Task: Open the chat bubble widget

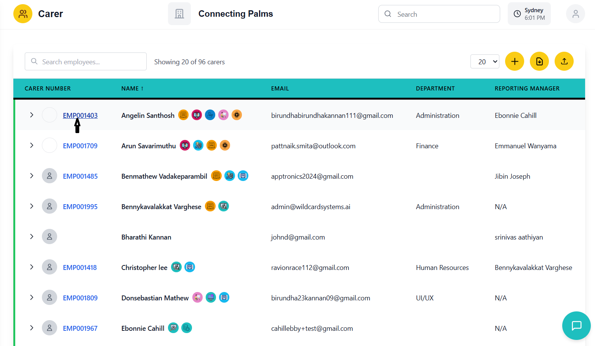Action: coord(576,325)
